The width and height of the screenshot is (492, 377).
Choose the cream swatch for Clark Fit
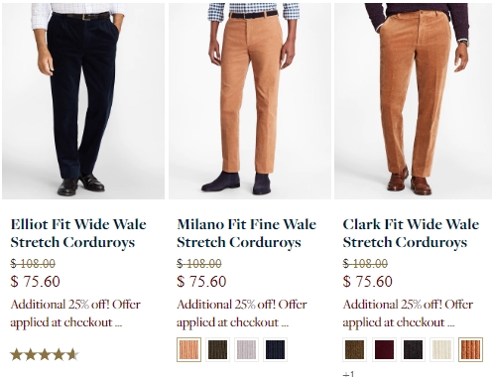[x=441, y=349]
